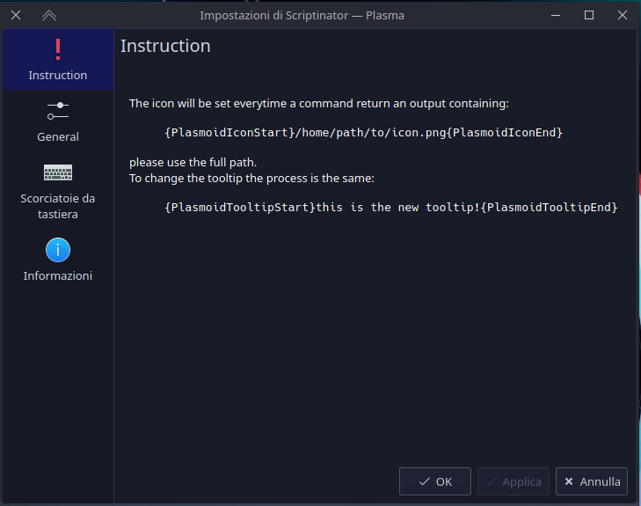This screenshot has width=641, height=506.
Task: Click the X icon at title bar left
Action: click(16, 15)
